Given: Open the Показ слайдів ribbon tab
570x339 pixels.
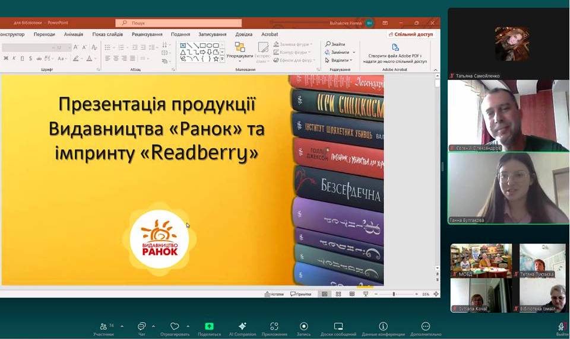Looking at the screenshot, I should [107, 34].
